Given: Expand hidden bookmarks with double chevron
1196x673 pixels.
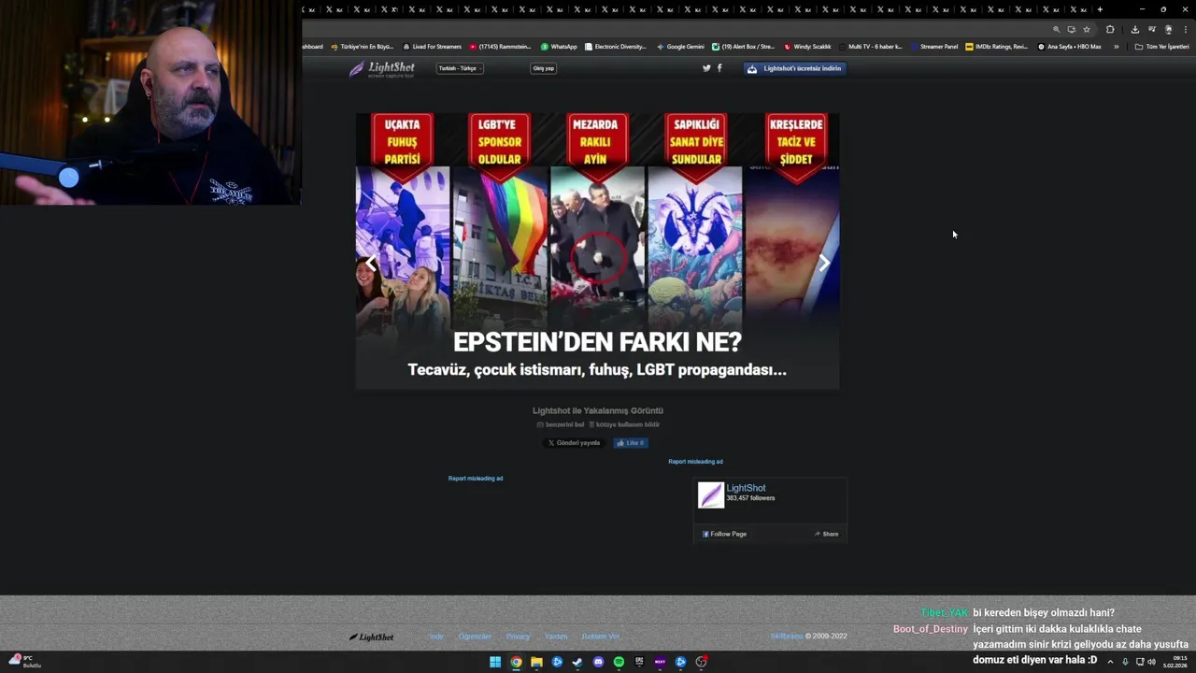Looking at the screenshot, I should 1116,47.
